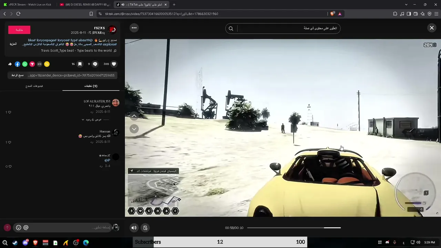The height and width of the screenshot is (248, 441).
Task: Click the red send-to-friends icon
Action: coord(32,64)
